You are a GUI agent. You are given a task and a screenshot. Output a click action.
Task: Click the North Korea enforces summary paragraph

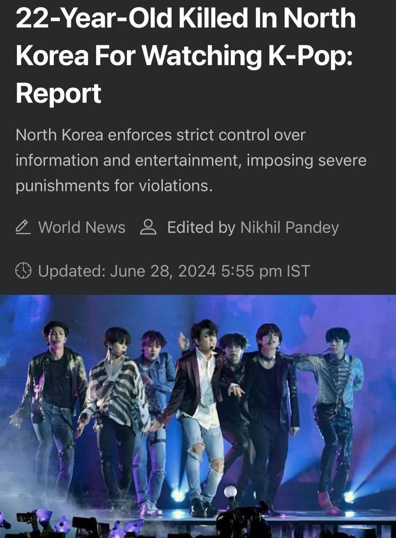point(191,160)
